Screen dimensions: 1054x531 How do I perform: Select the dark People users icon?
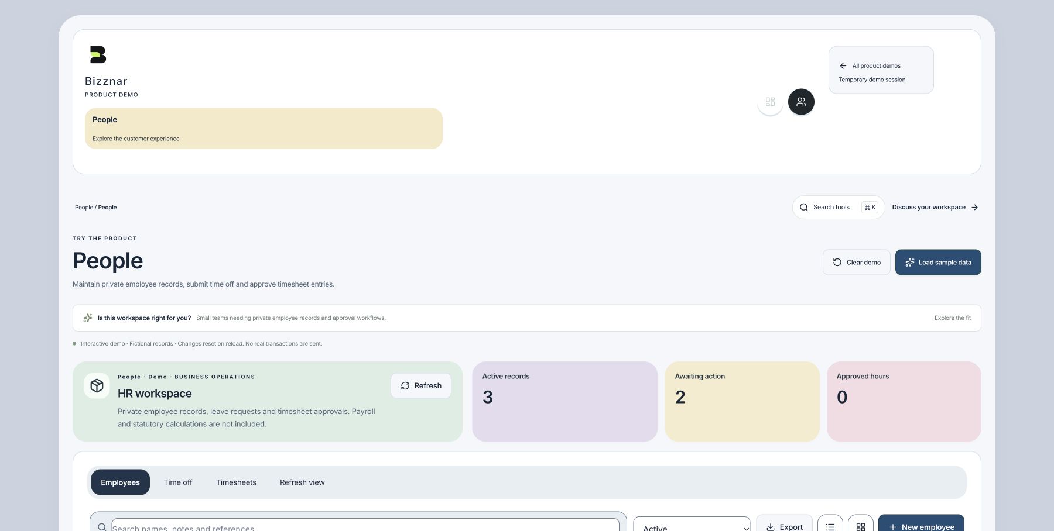coord(801,102)
